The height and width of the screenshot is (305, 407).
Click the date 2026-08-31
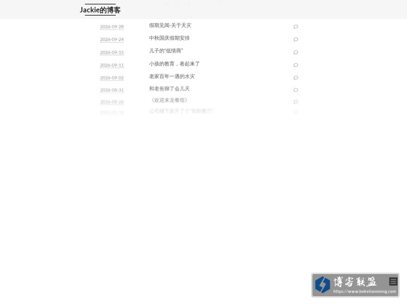pos(112,90)
